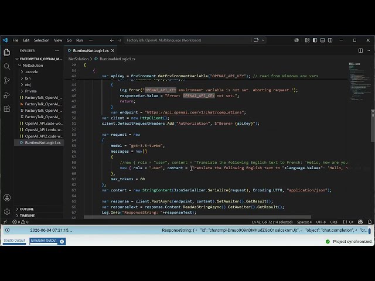Open the Copilot chat icon in title bar

[x=256, y=40]
